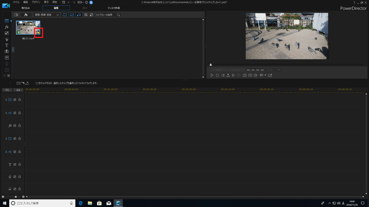The image size is (369, 207).
Task: Click the timeline zoom slider
Action: pos(16,197)
